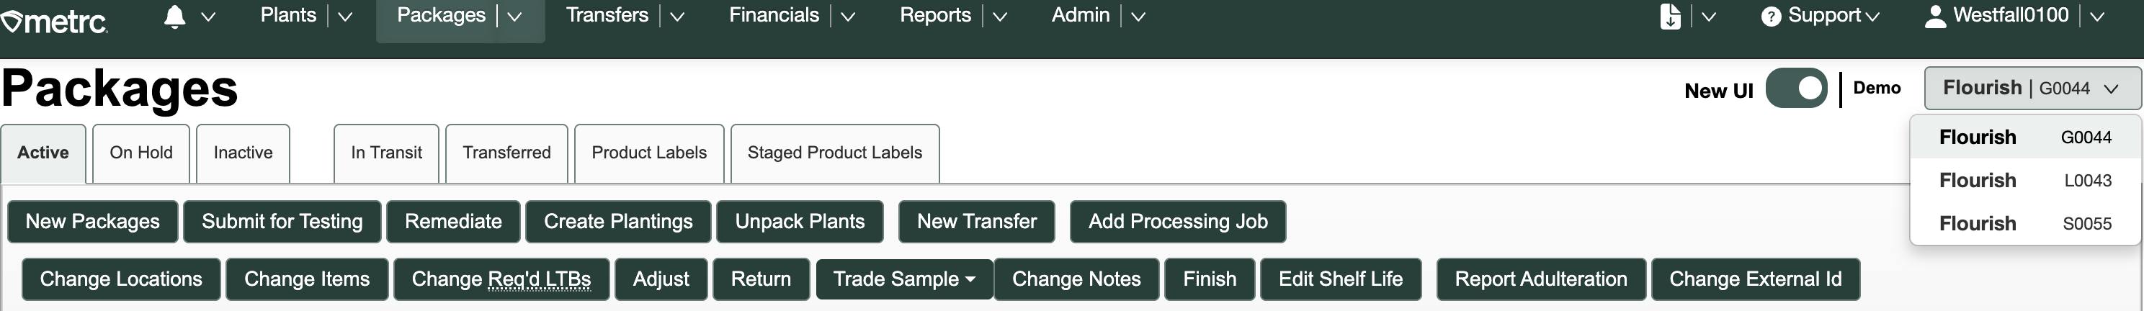Open the Trade Sample dropdown

pos(904,279)
